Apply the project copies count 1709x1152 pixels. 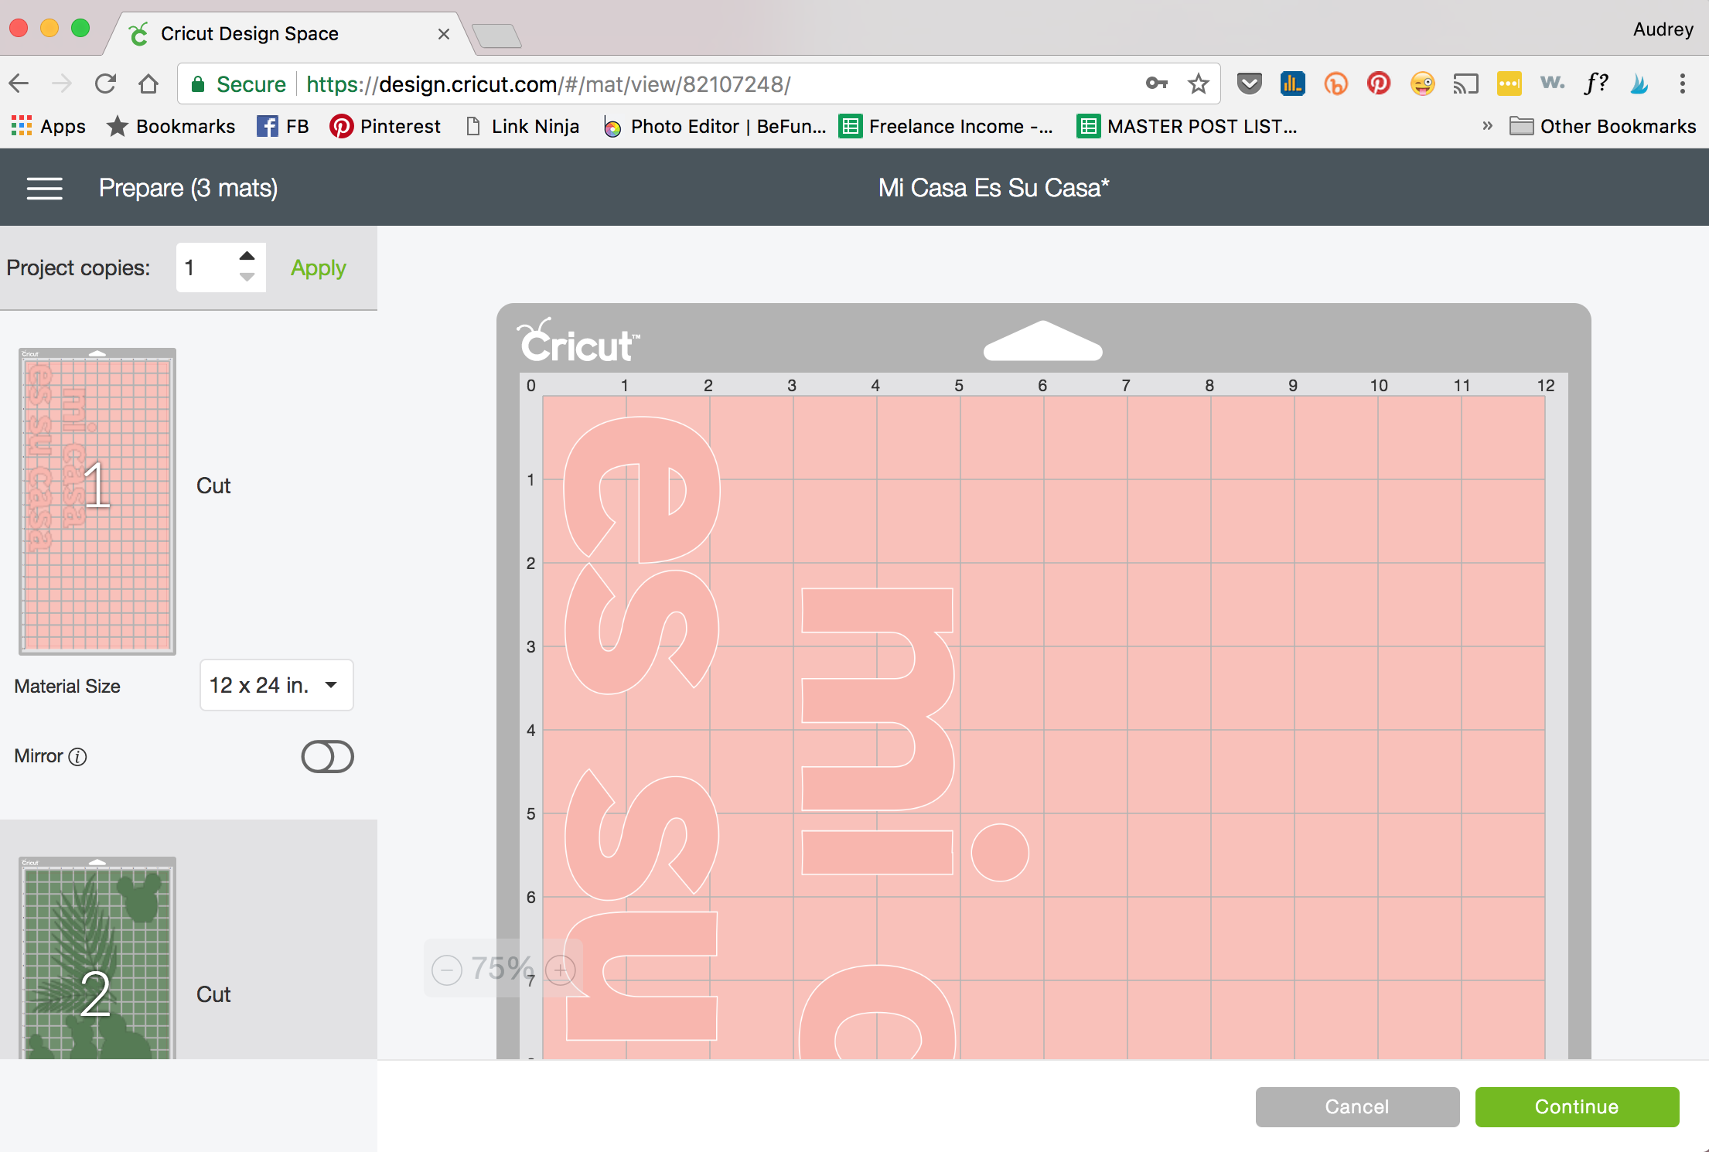tap(319, 268)
